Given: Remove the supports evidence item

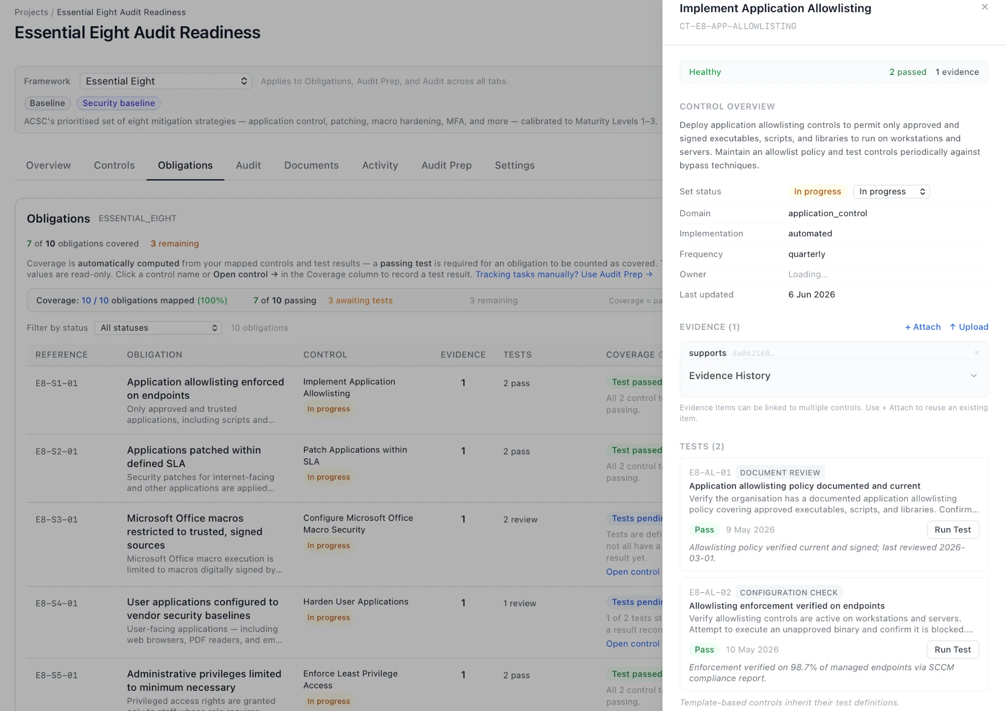Looking at the screenshot, I should (976, 353).
